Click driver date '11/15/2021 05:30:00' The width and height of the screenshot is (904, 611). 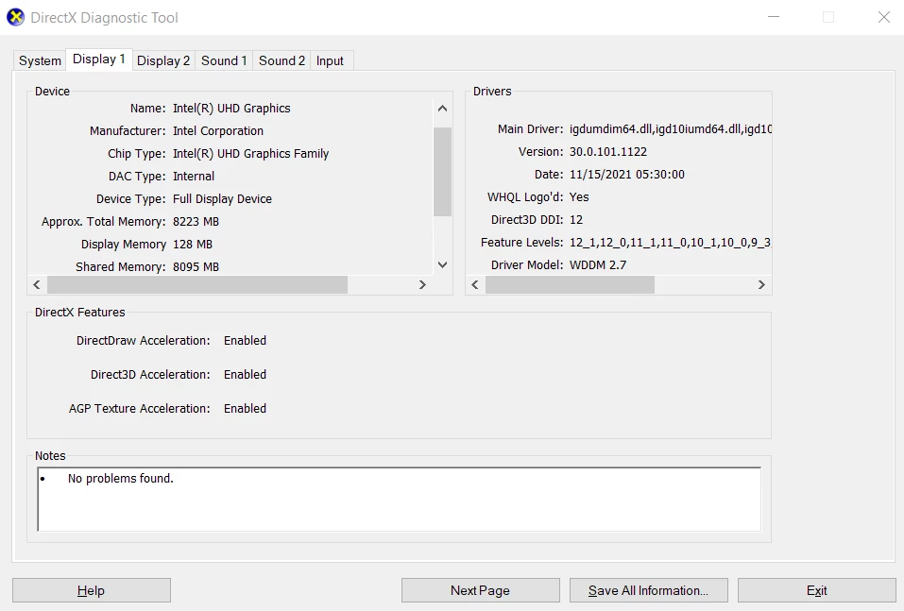click(627, 174)
